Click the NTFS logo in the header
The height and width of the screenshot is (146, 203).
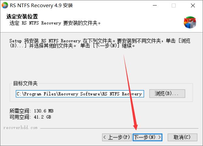point(190,22)
